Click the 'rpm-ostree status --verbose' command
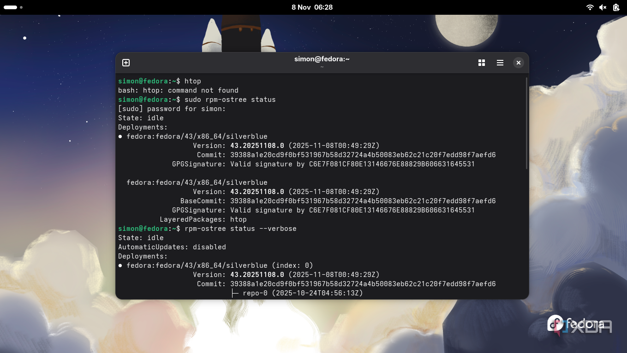 (x=240, y=229)
